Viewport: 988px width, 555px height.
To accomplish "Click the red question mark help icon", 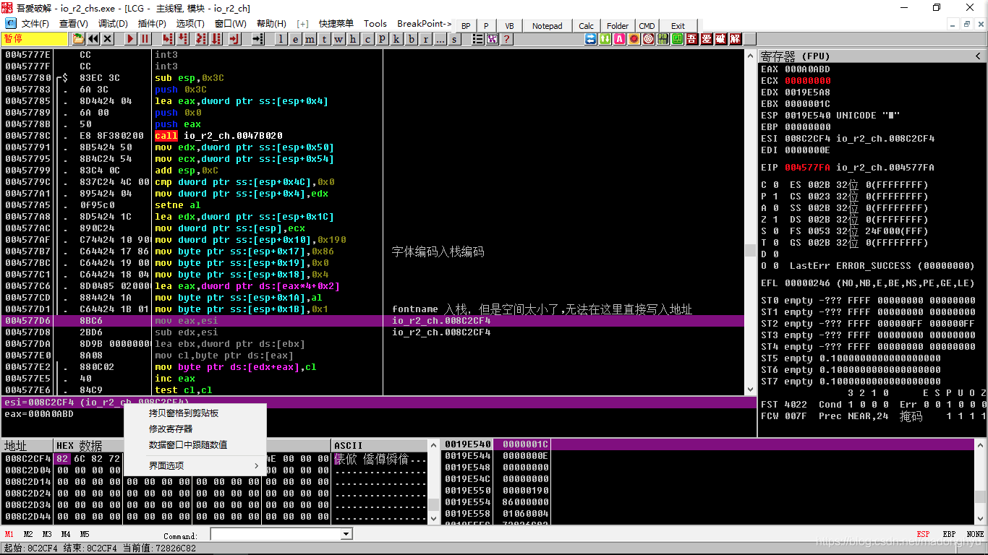I will (506, 39).
